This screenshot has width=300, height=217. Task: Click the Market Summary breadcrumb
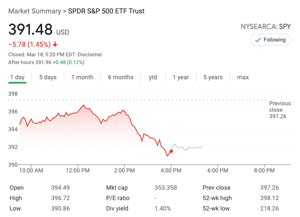[x=35, y=11]
